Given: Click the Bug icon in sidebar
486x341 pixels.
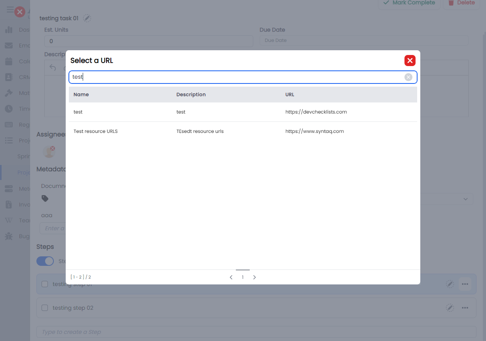Looking at the screenshot, I should click(x=9, y=236).
